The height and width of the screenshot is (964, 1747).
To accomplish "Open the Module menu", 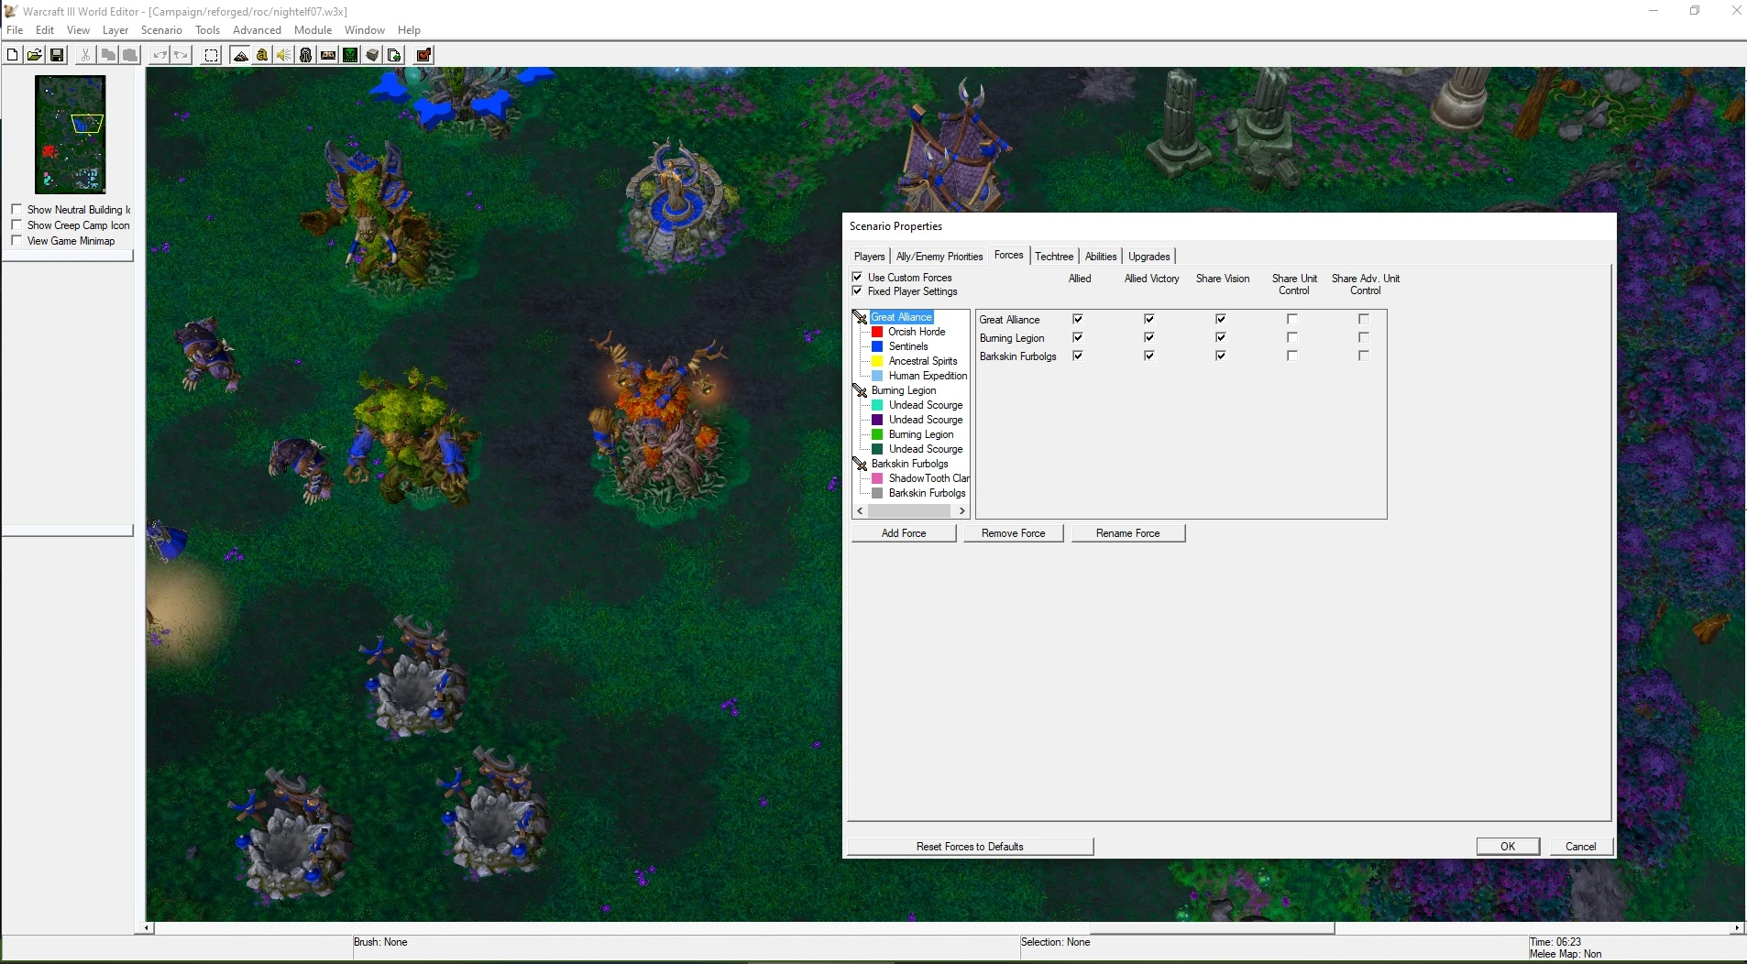I will click(x=313, y=30).
